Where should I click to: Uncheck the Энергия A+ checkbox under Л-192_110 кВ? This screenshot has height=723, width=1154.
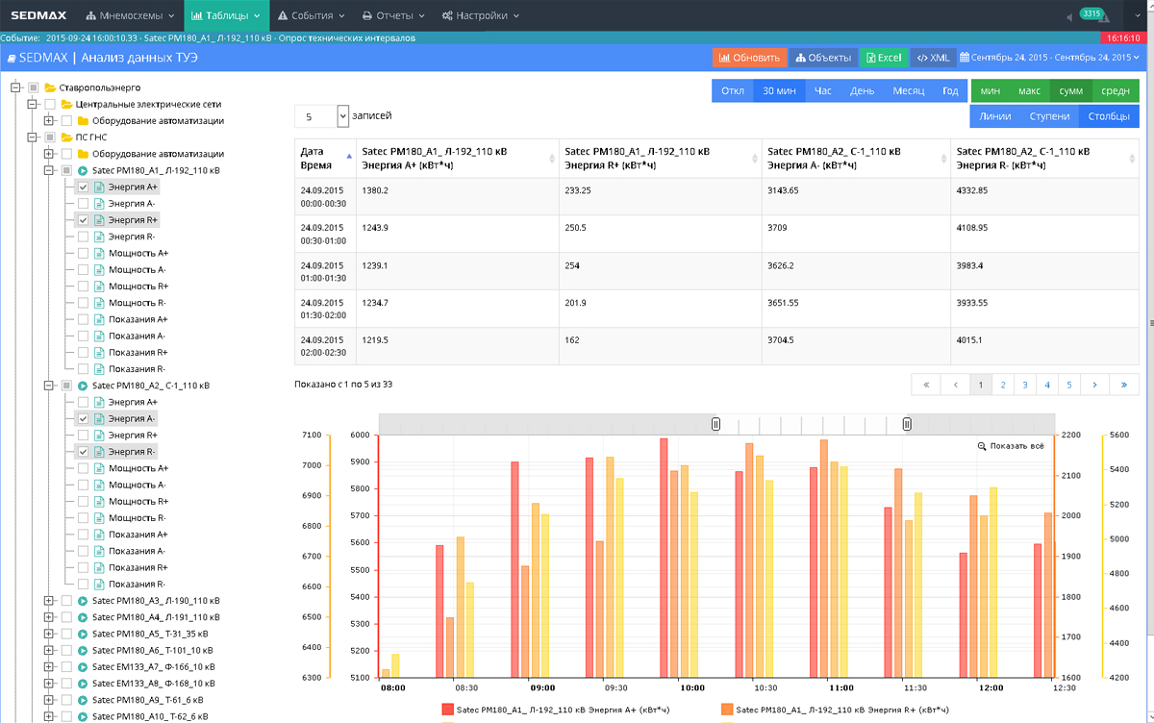(x=83, y=187)
